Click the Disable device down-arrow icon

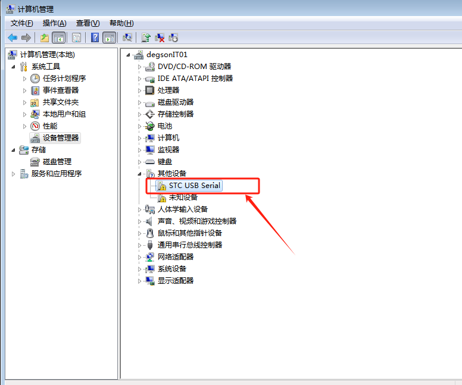pos(173,37)
